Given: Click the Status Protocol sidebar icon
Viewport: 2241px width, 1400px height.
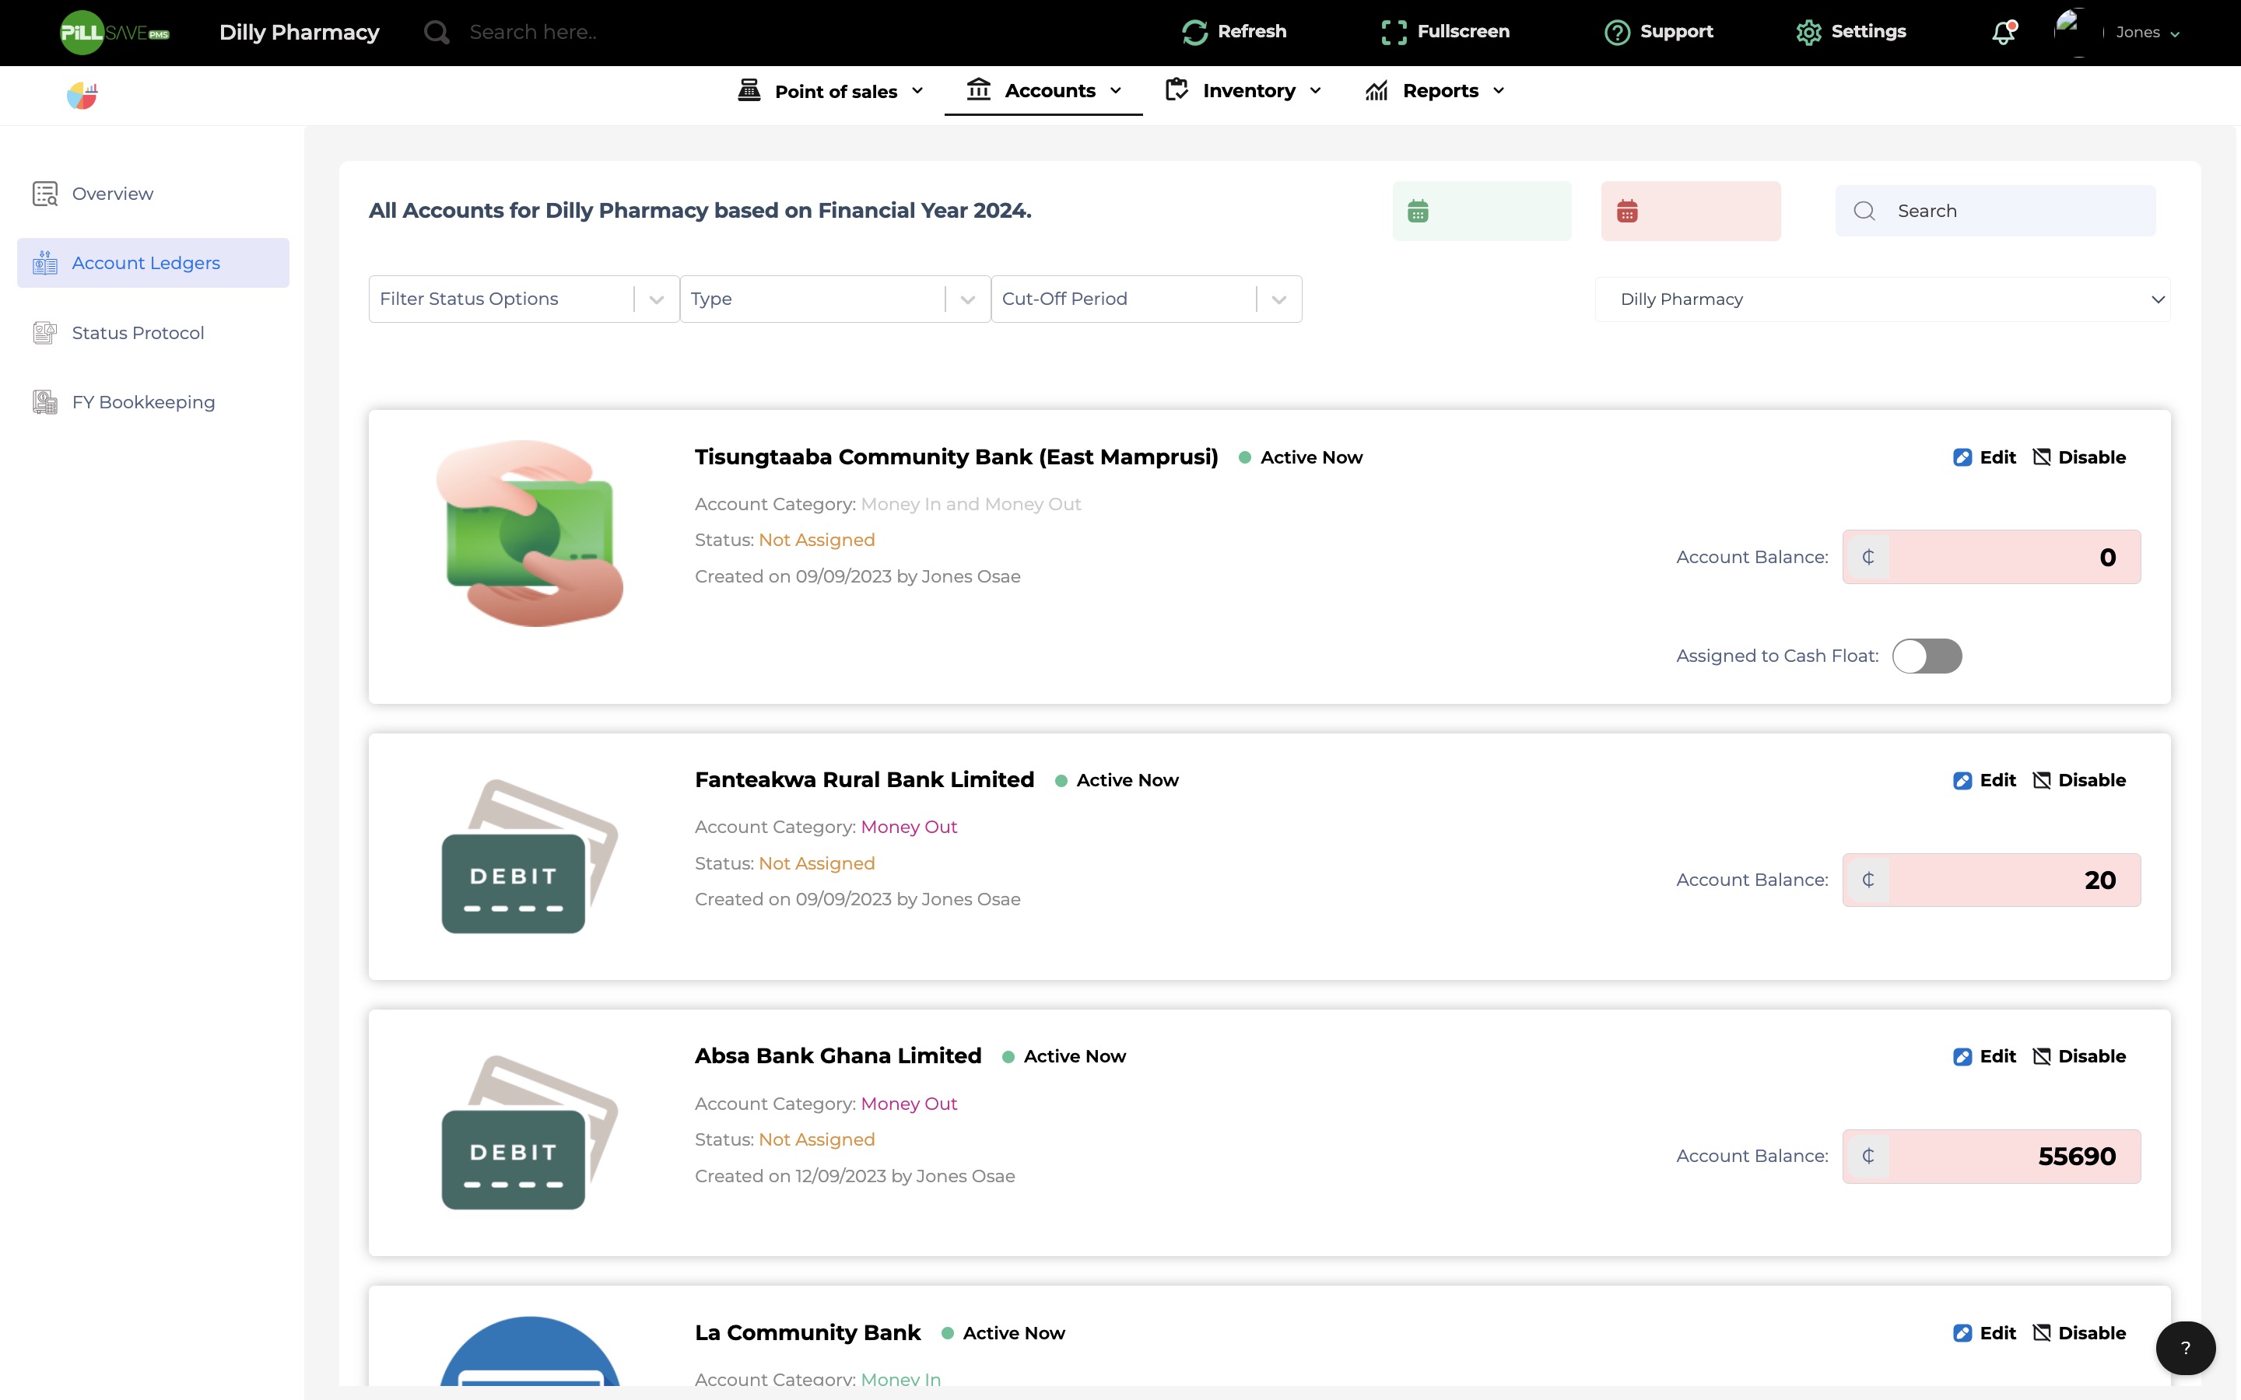Looking at the screenshot, I should [x=45, y=332].
